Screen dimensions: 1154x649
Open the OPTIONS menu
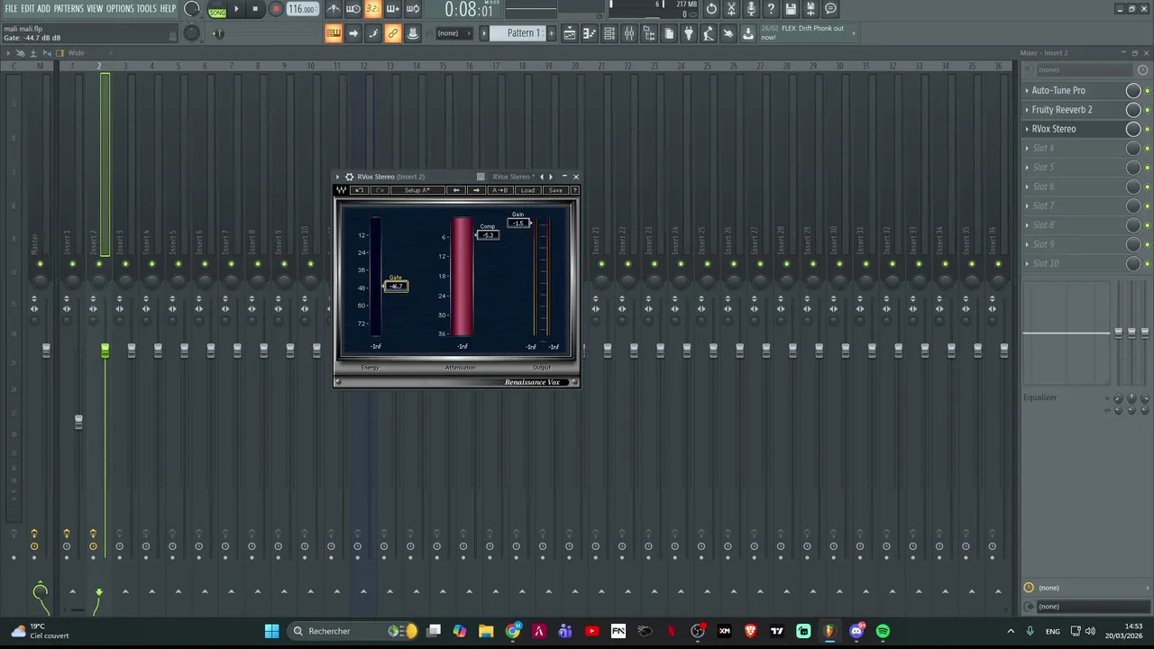pos(120,8)
